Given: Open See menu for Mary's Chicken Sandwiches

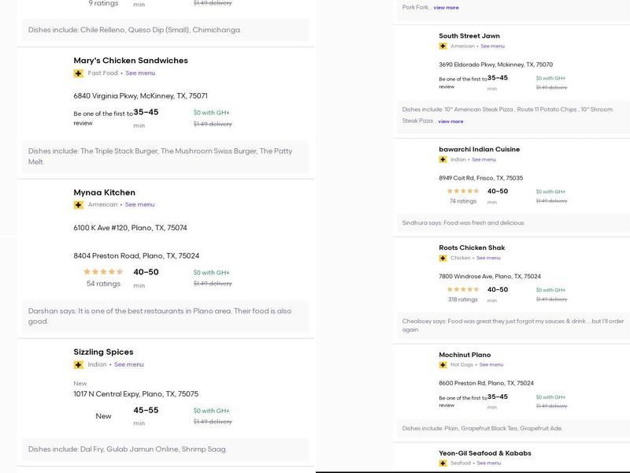Looking at the screenshot, I should pos(140,73).
